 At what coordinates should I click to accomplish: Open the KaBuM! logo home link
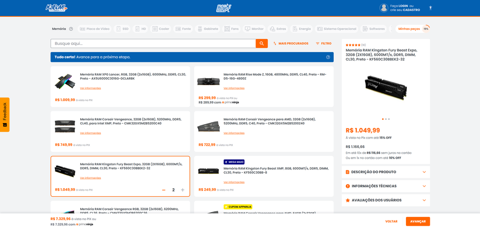coord(56,7)
